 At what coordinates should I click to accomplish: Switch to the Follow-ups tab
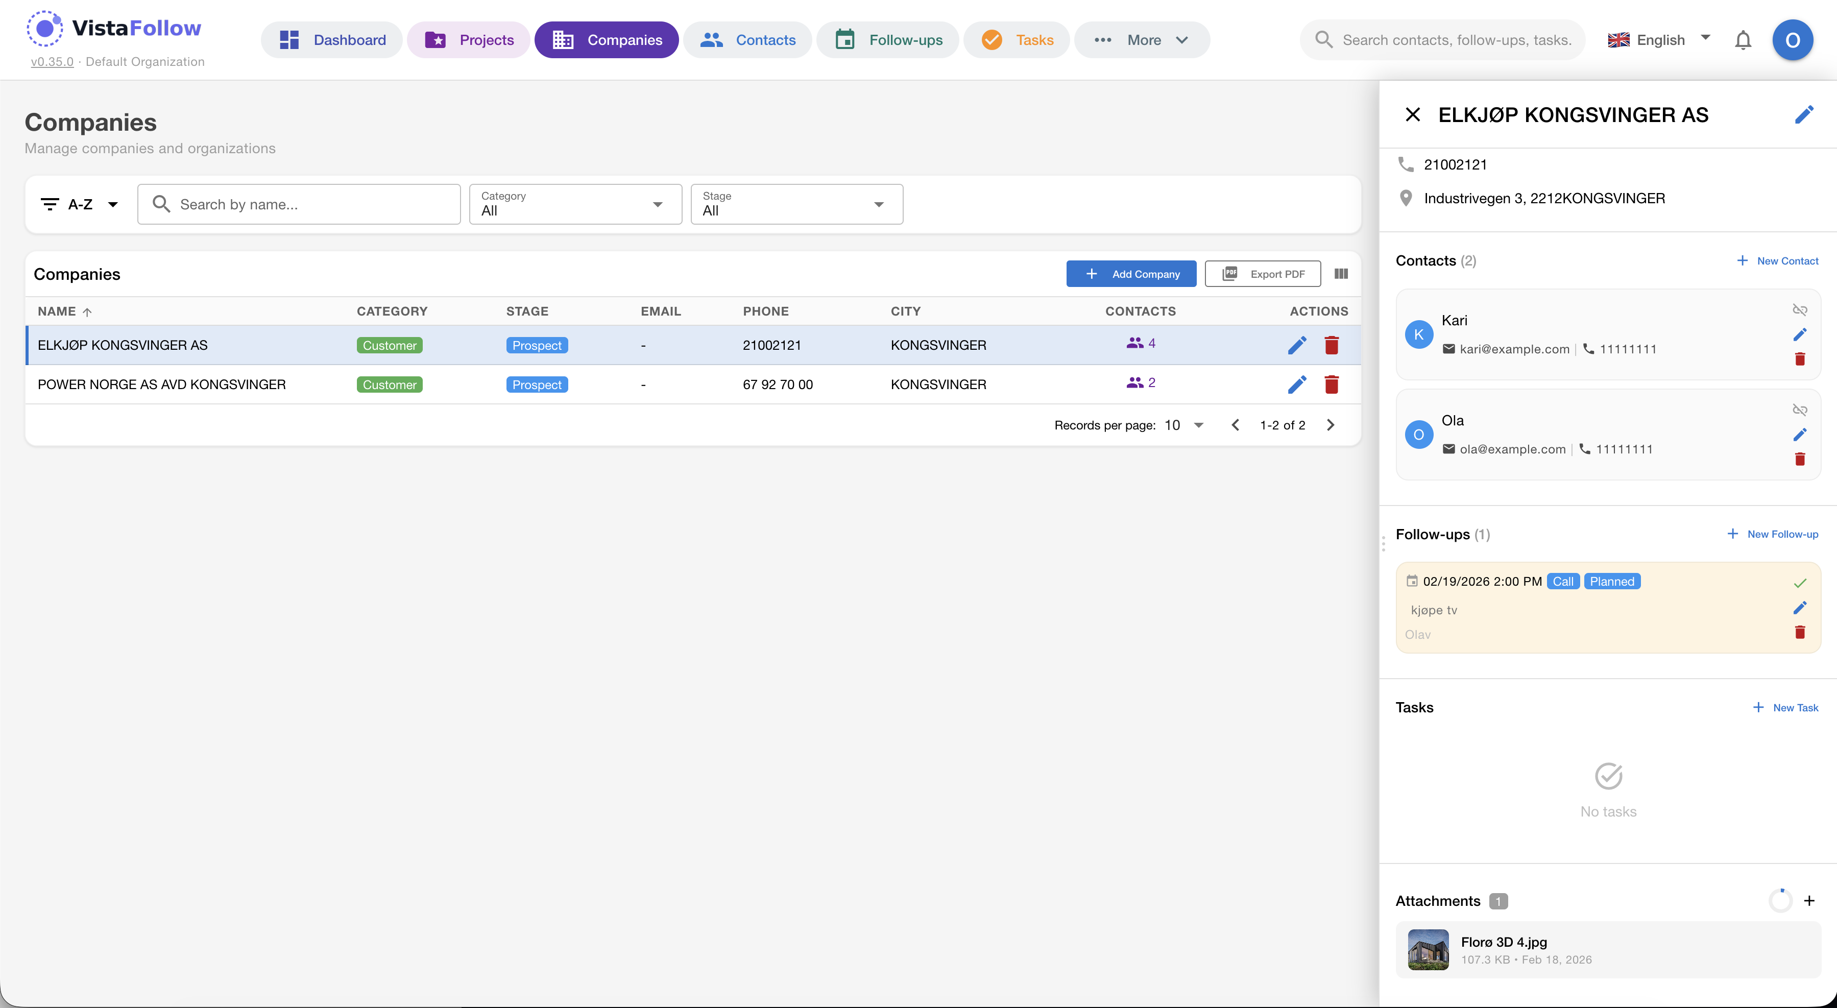click(888, 40)
